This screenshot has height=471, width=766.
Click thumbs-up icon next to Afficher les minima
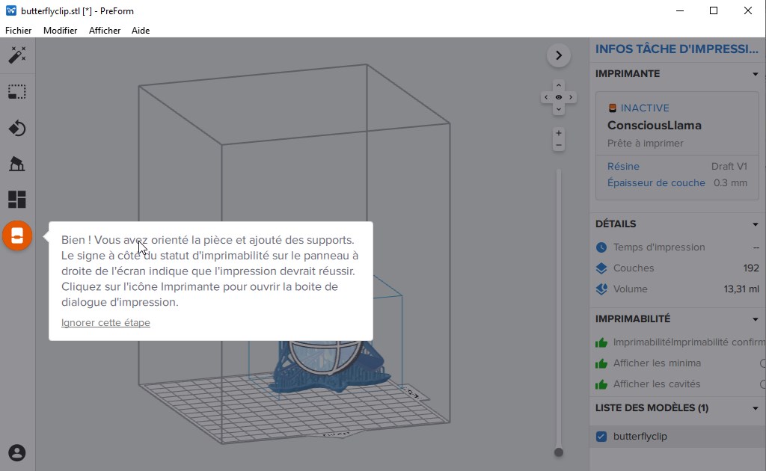point(601,363)
